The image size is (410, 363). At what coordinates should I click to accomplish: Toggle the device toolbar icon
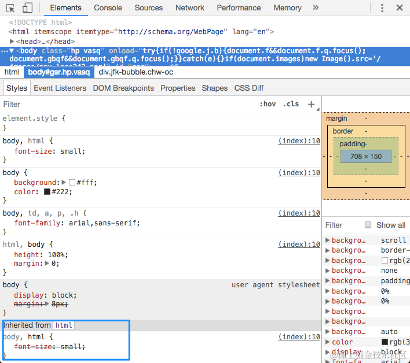(27, 8)
